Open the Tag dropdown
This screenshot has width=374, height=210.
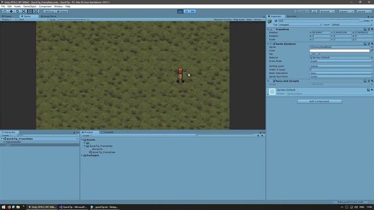coord(300,24)
